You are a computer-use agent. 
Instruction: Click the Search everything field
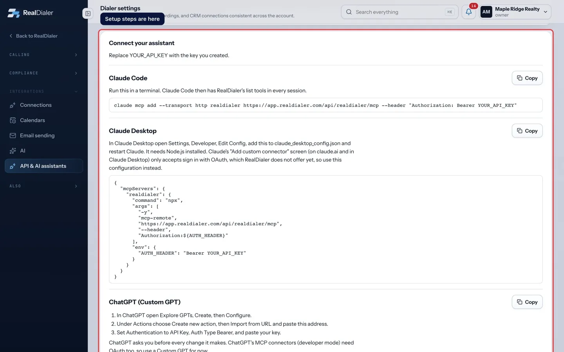tap(399, 12)
